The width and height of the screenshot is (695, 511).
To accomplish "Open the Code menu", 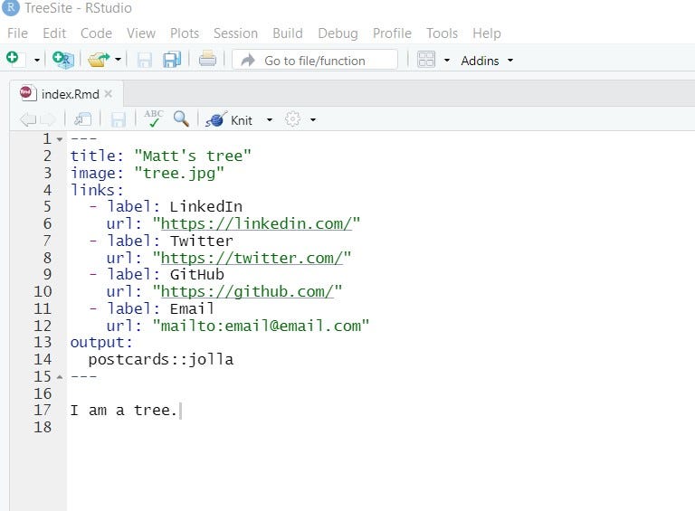I will 96,33.
